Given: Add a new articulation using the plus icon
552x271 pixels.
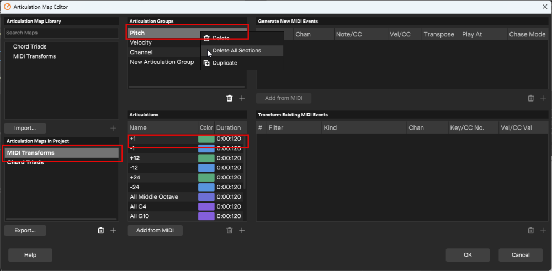Looking at the screenshot, I should tap(242, 230).
